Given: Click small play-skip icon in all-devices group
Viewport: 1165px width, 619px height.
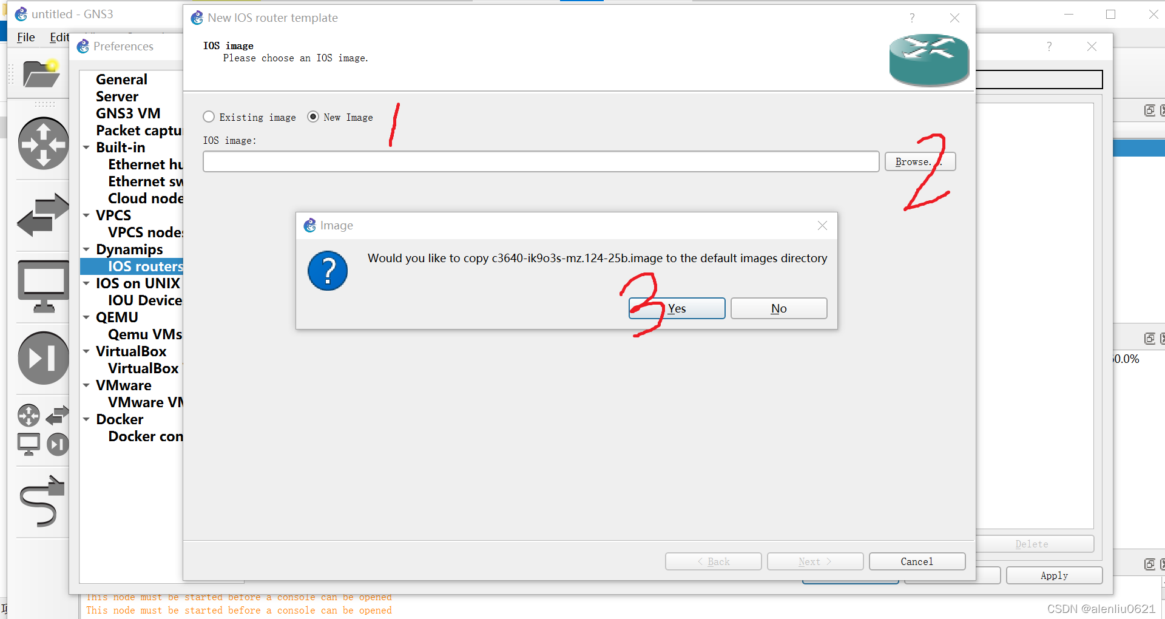Looking at the screenshot, I should click(58, 445).
